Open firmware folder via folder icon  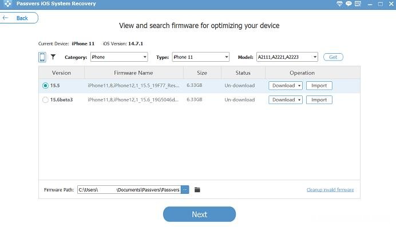click(x=197, y=190)
